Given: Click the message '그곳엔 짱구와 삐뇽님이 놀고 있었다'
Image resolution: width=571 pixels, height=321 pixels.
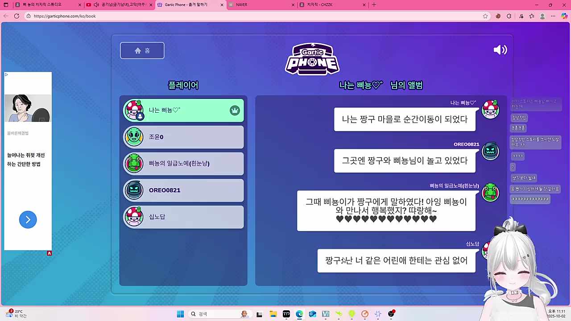Looking at the screenshot, I should pyautogui.click(x=405, y=161).
